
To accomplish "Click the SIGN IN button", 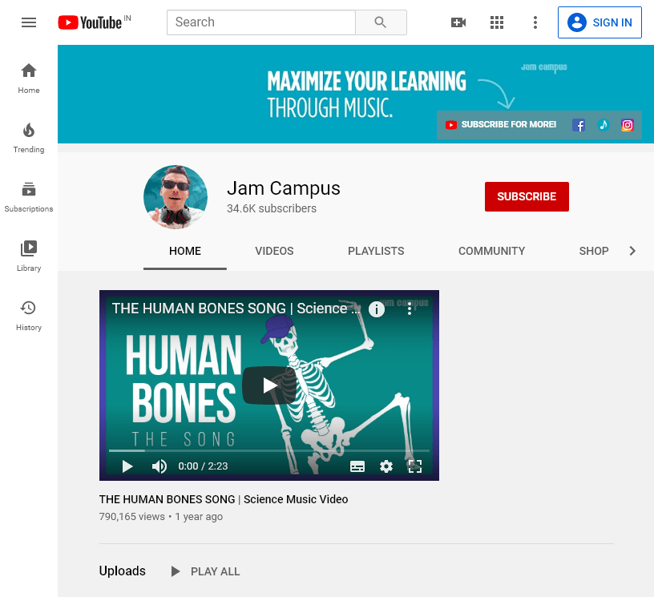I will click(x=599, y=22).
